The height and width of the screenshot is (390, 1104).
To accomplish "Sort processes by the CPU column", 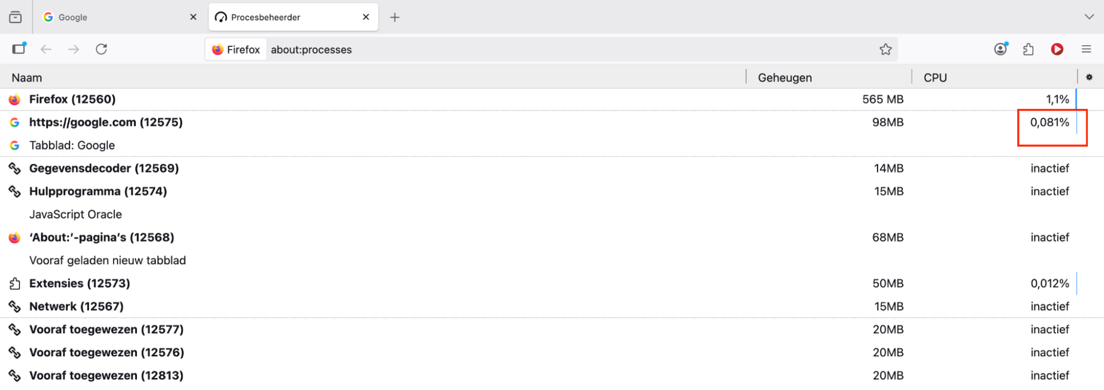I will (x=934, y=77).
